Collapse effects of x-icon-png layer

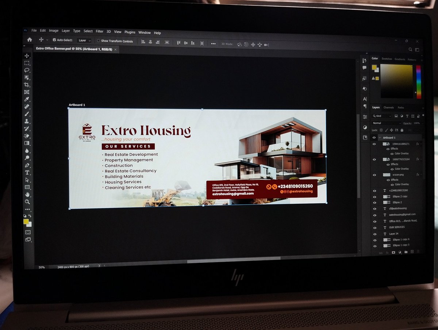coord(422,174)
